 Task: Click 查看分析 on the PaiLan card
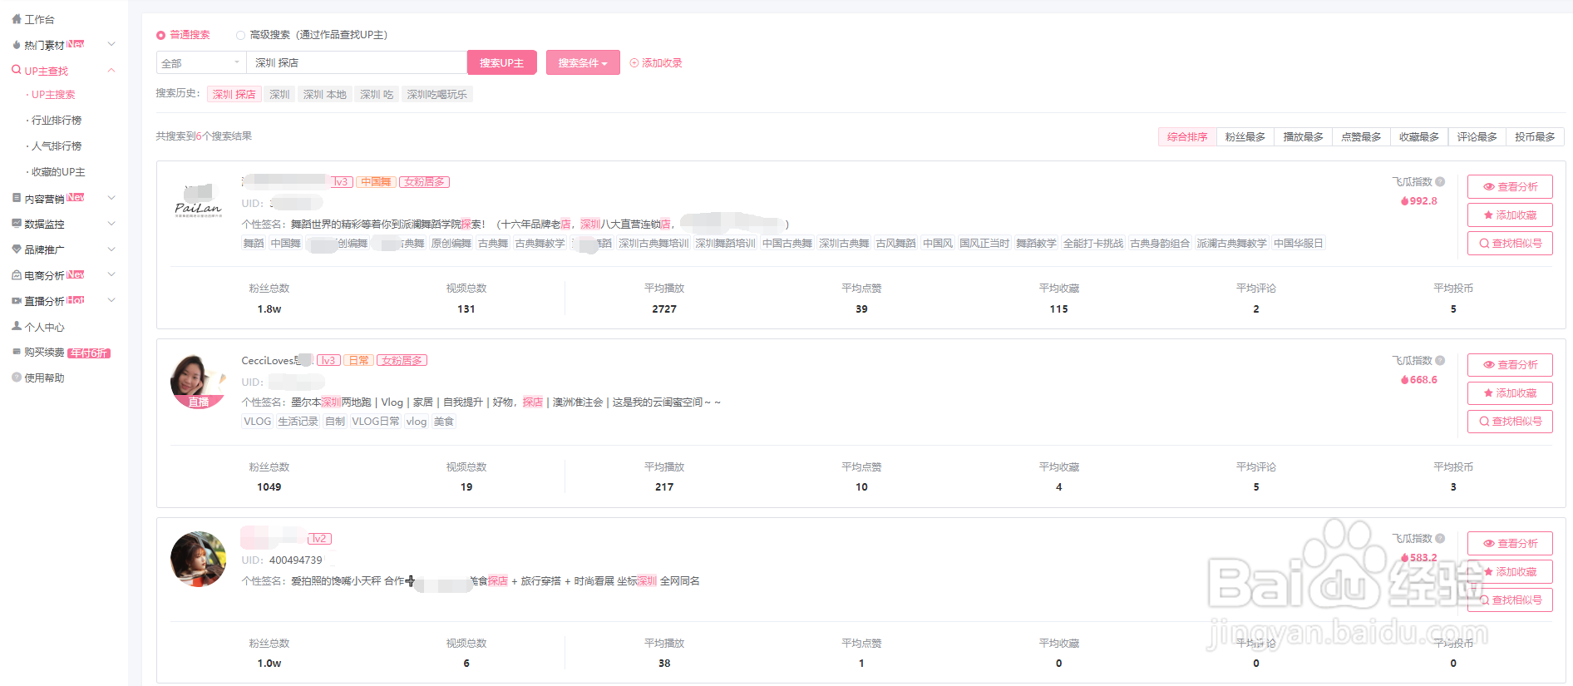click(x=1510, y=186)
